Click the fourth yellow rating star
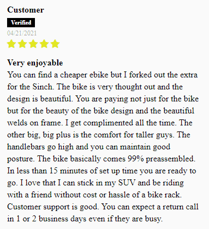This screenshot has height=229, width=209. point(44,44)
